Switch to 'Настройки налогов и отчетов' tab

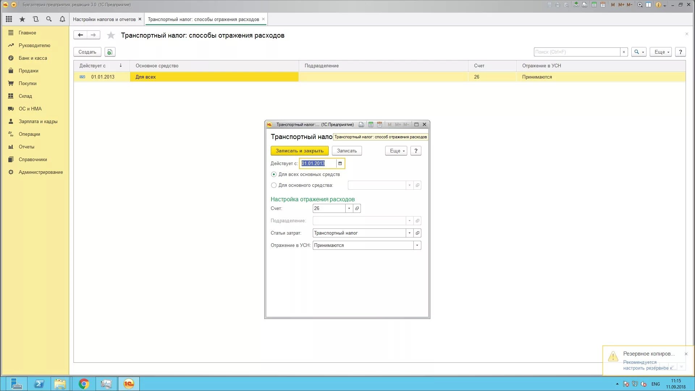pyautogui.click(x=104, y=20)
